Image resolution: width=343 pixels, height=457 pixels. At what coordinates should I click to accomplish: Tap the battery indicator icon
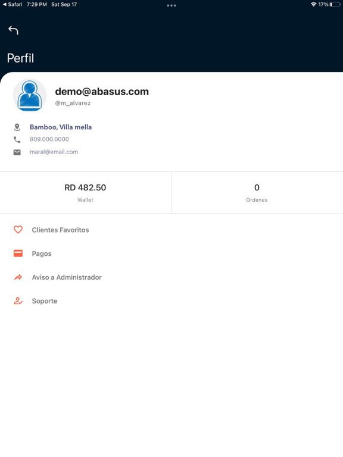[x=335, y=4]
